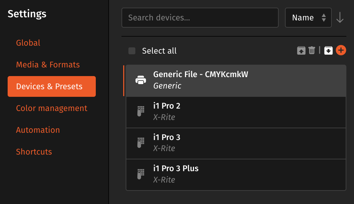Open the Shortcuts settings page
This screenshot has height=204, width=354.
34,151
